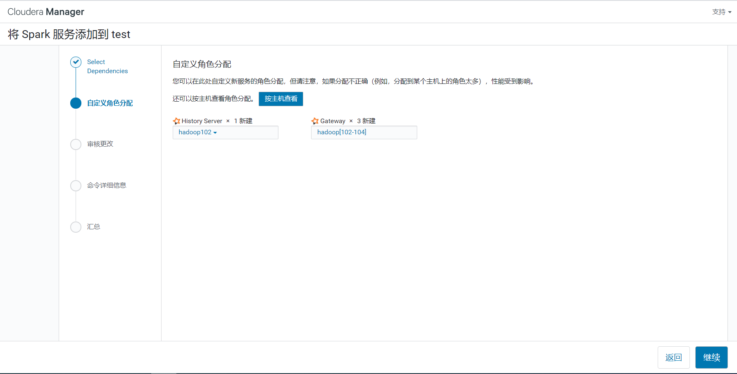This screenshot has width=737, height=374.
Task: Go to Select Dependencies step
Action: click(x=107, y=67)
